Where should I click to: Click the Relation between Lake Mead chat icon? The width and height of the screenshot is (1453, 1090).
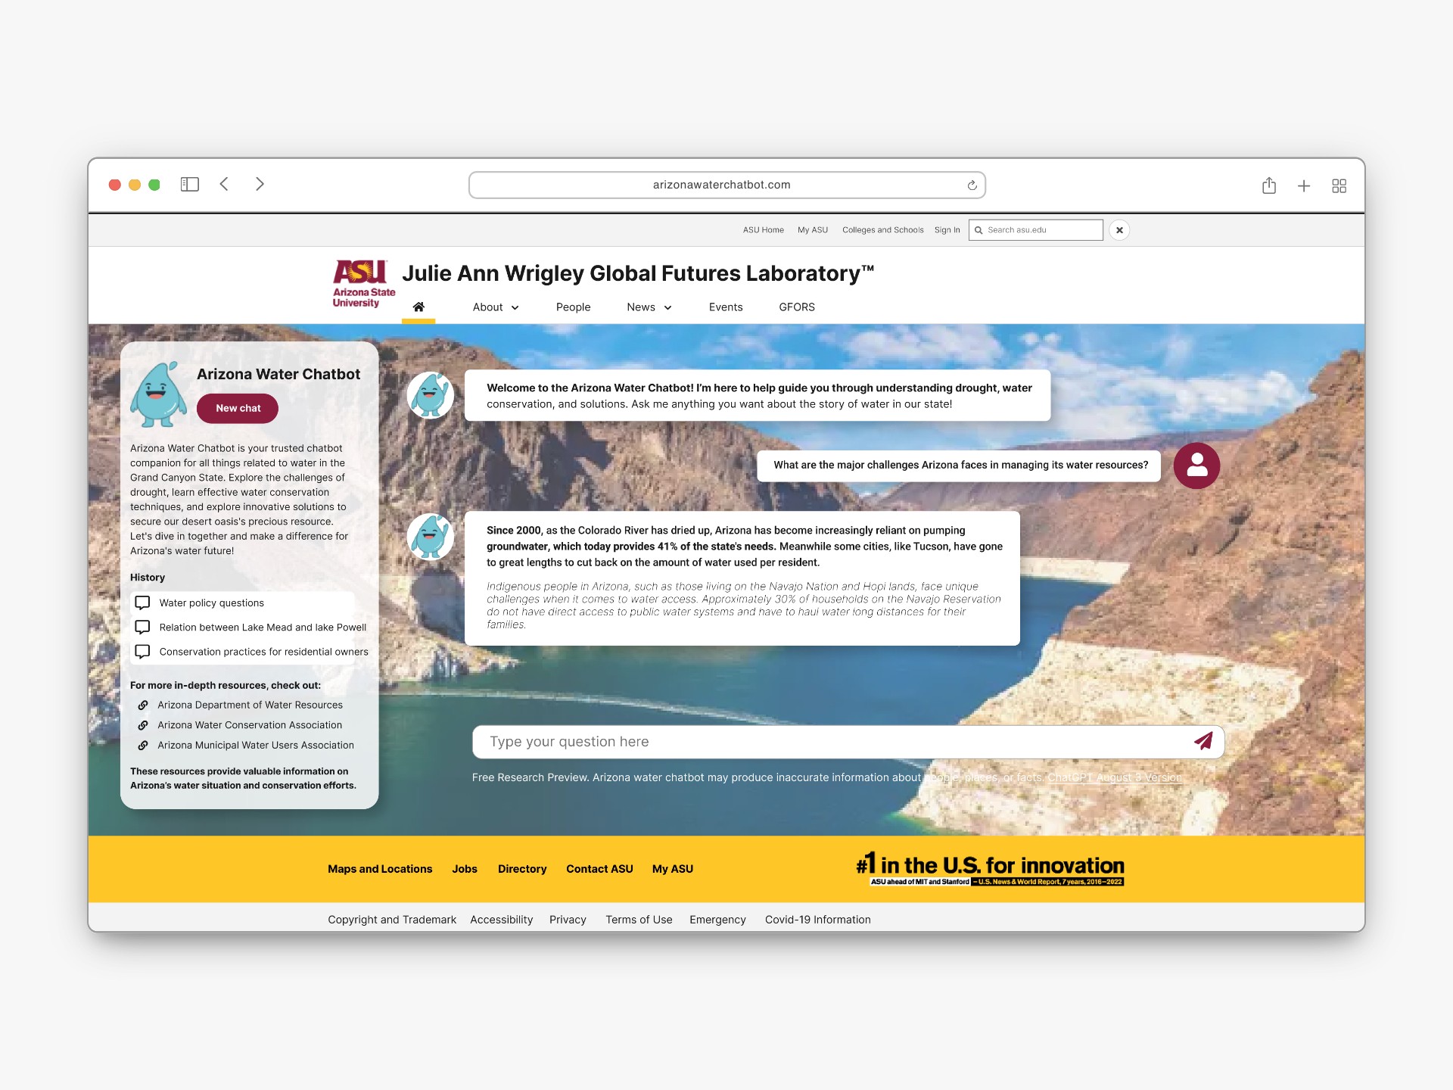pyautogui.click(x=142, y=625)
